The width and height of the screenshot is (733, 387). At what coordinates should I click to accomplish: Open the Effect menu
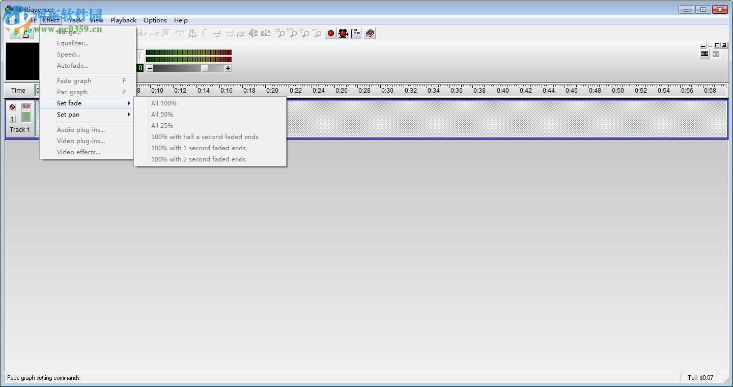click(51, 20)
